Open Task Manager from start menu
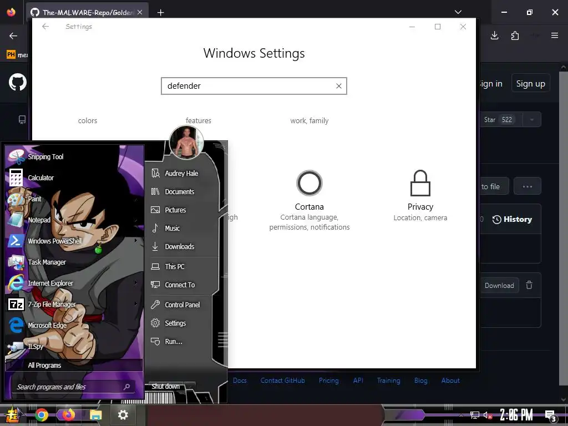This screenshot has height=426, width=568. click(x=74, y=262)
